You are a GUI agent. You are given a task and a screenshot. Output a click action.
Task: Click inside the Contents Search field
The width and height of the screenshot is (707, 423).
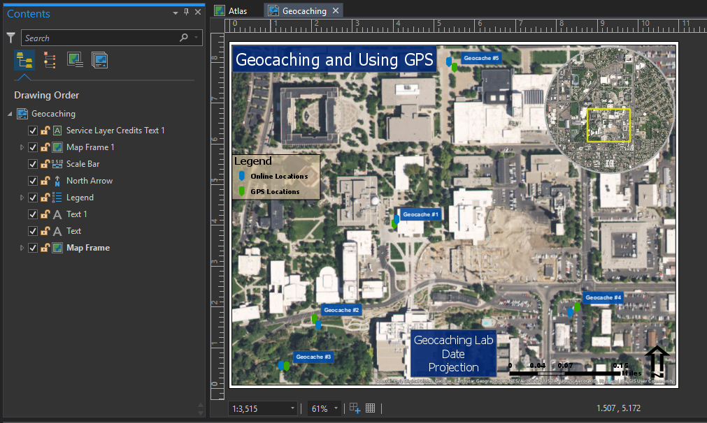point(98,38)
